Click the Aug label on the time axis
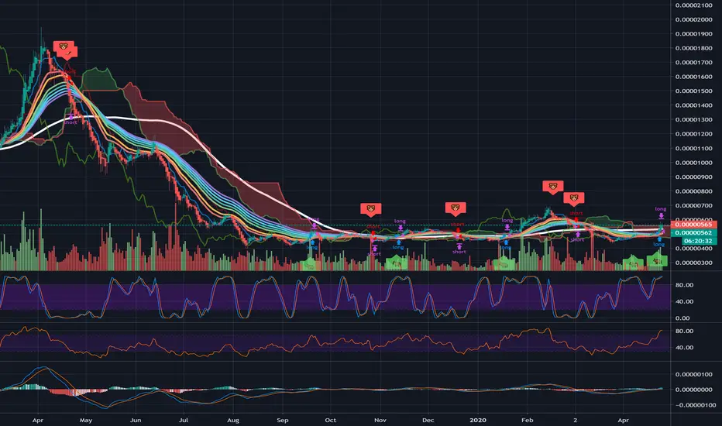Screen dimensions: 722x426 tap(233, 421)
